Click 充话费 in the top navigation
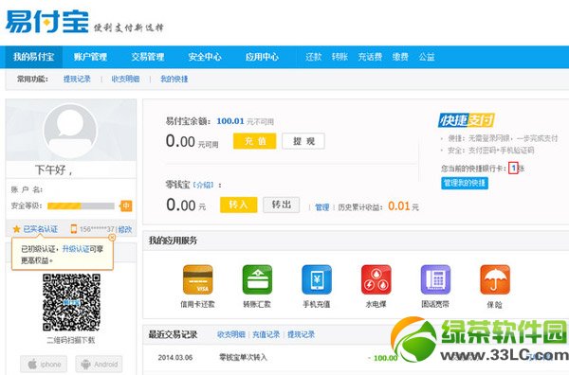Image resolution: width=569 pixels, height=375 pixels. pos(370,57)
